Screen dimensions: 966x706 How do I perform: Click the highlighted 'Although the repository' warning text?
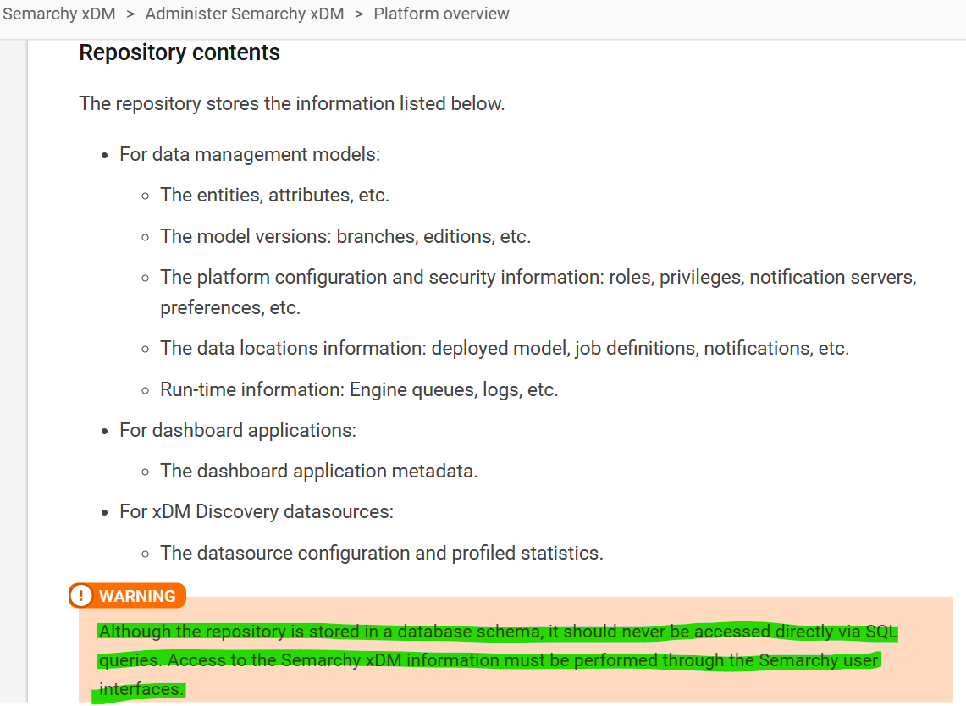(498, 659)
